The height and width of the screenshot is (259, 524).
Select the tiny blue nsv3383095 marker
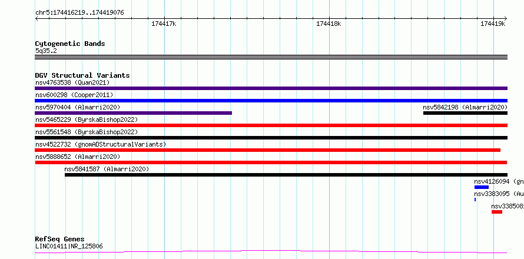tap(475, 200)
